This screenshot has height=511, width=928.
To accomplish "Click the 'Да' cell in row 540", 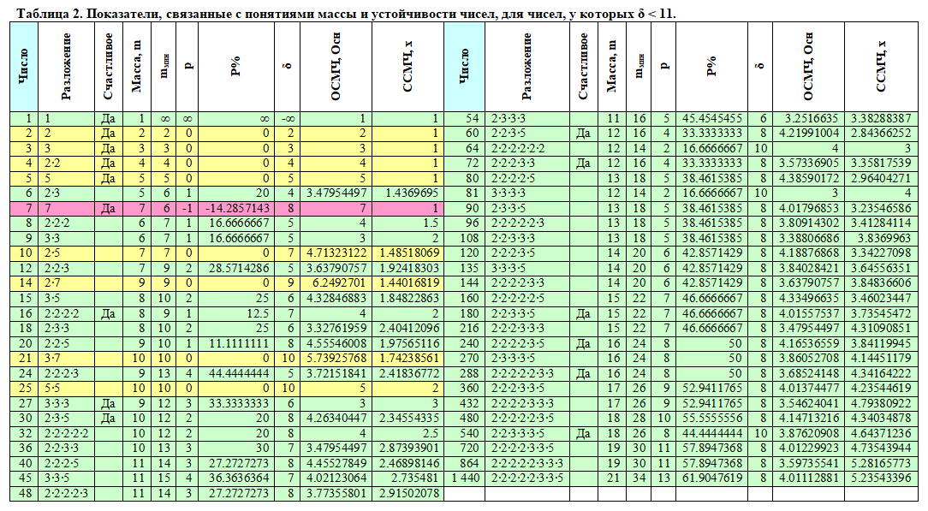I will (x=584, y=433).
